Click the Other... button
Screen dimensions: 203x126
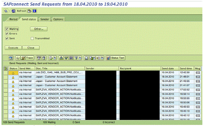pyautogui.click(x=39, y=29)
